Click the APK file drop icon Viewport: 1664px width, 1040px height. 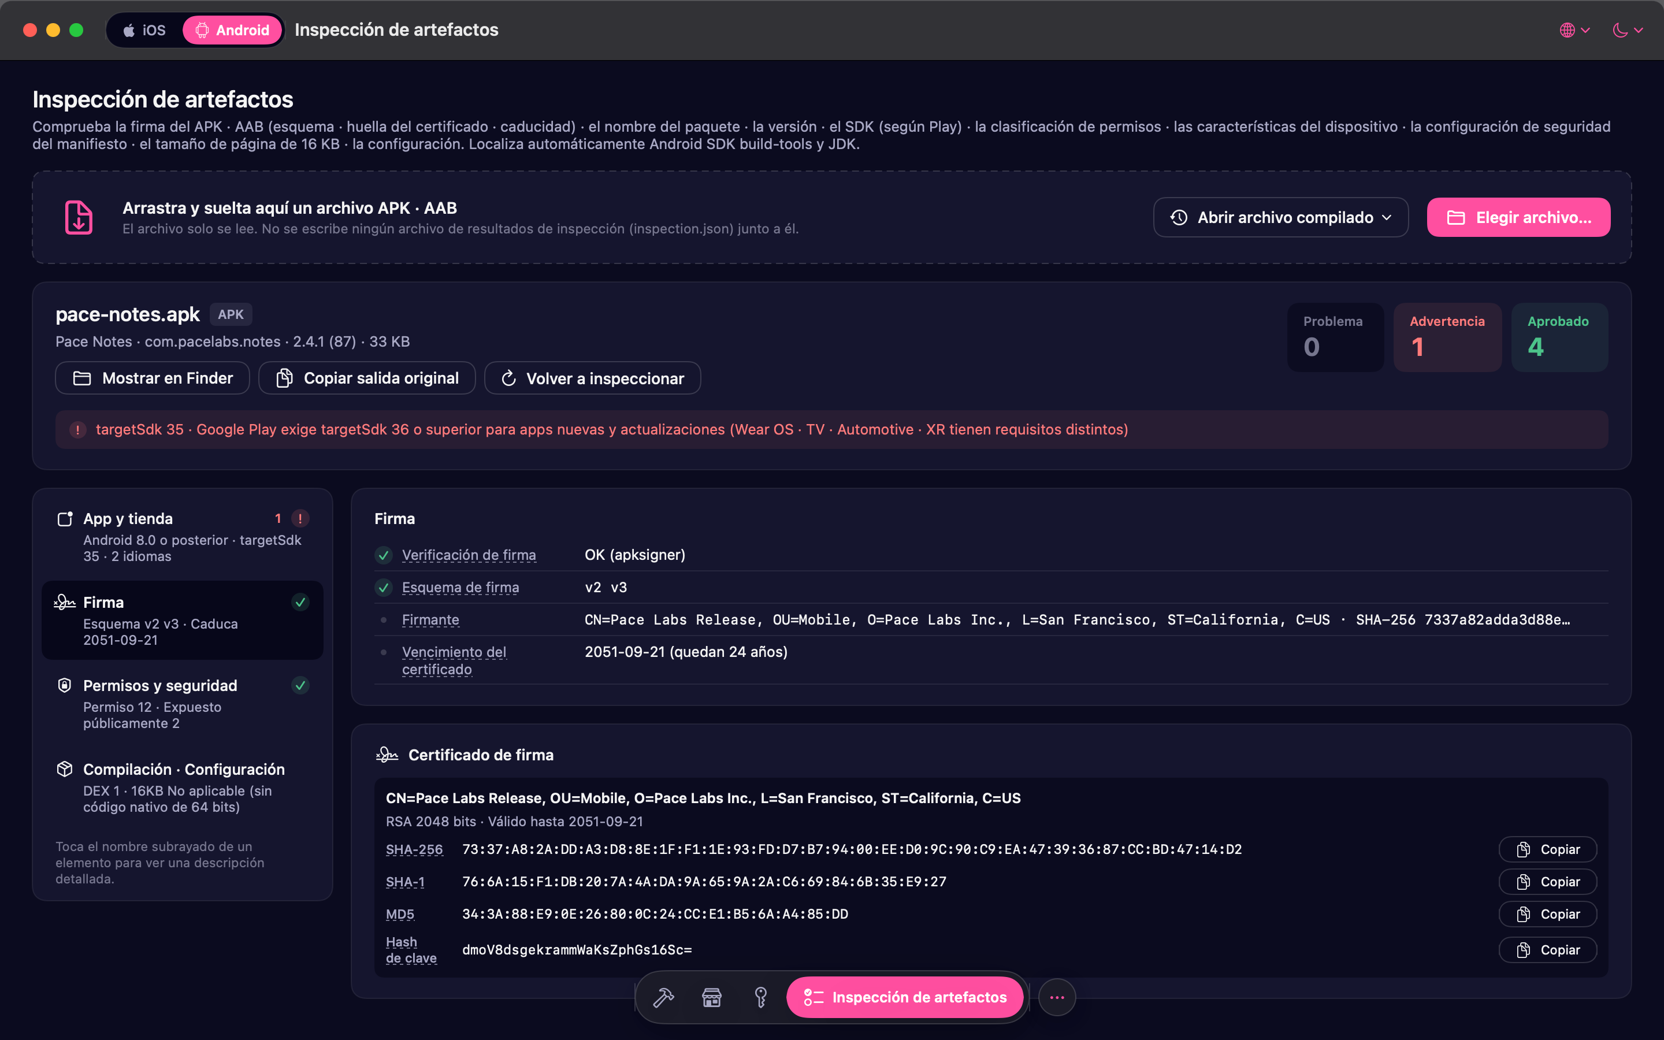[79, 217]
